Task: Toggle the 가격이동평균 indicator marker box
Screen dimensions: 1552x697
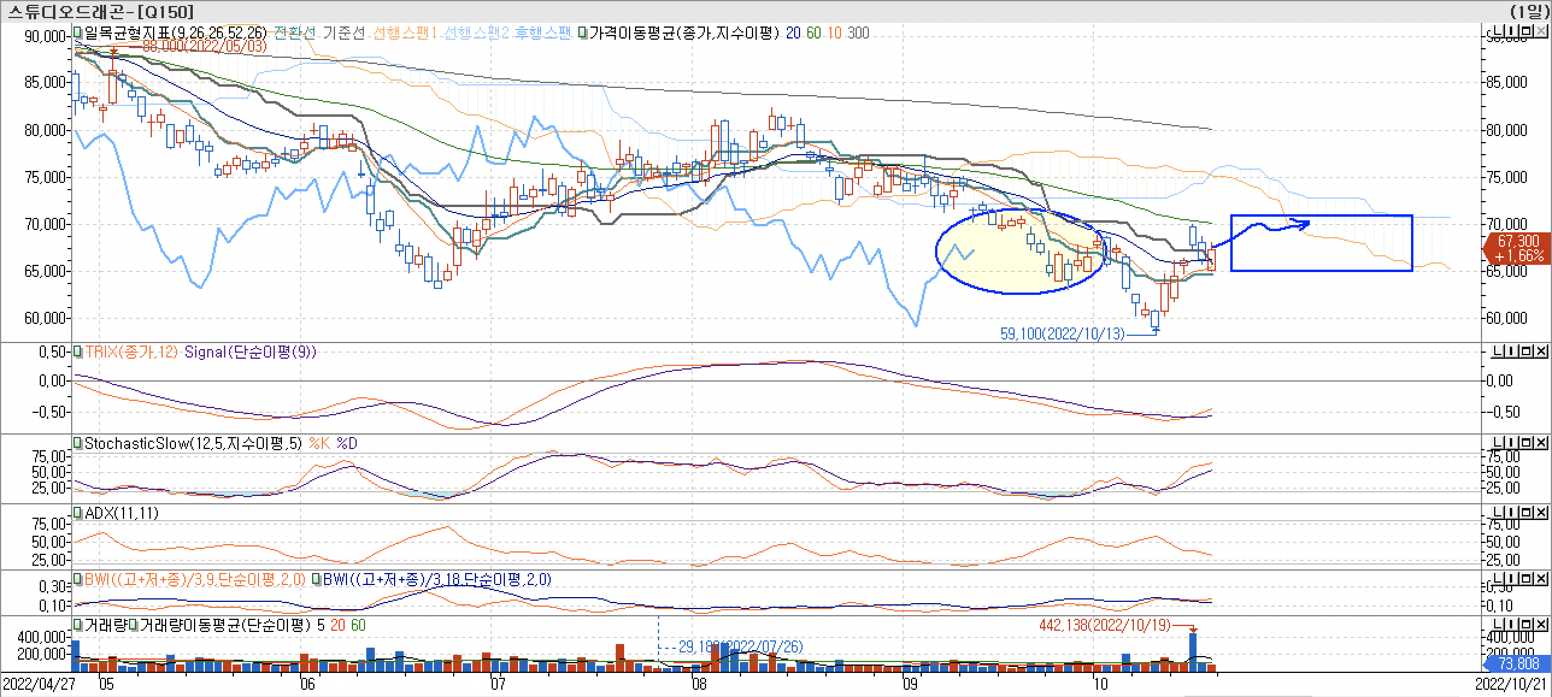Action: 582,33
